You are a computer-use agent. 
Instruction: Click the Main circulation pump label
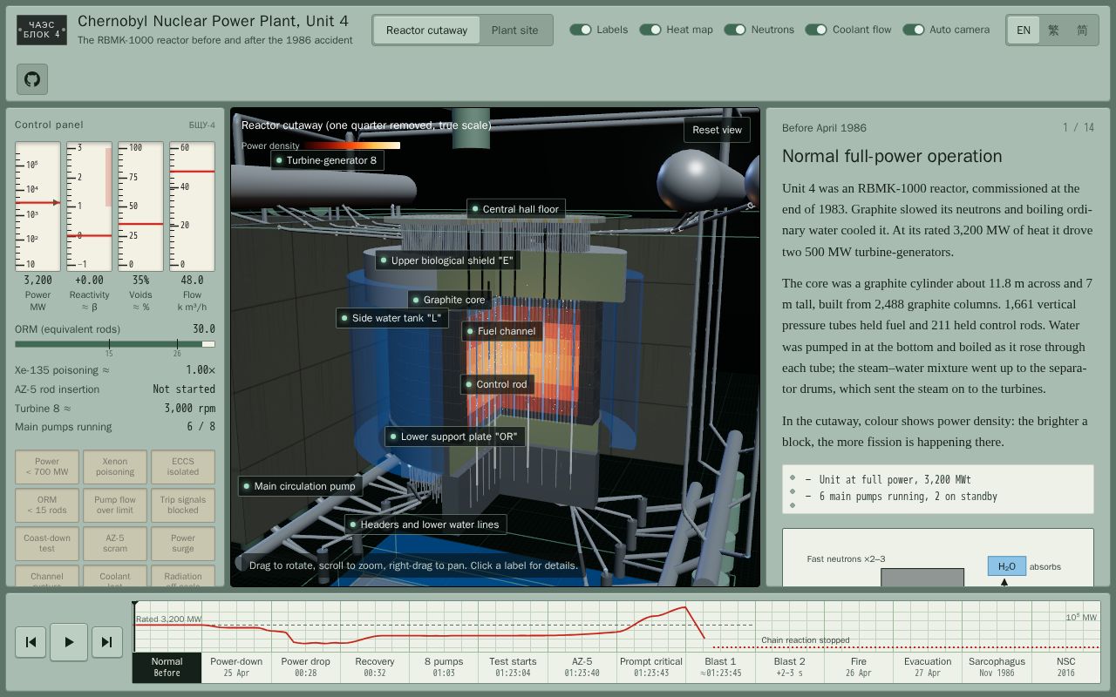301,486
